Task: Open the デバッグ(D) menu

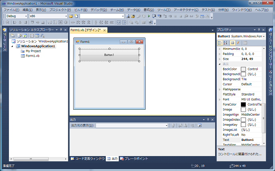Action: point(99,10)
